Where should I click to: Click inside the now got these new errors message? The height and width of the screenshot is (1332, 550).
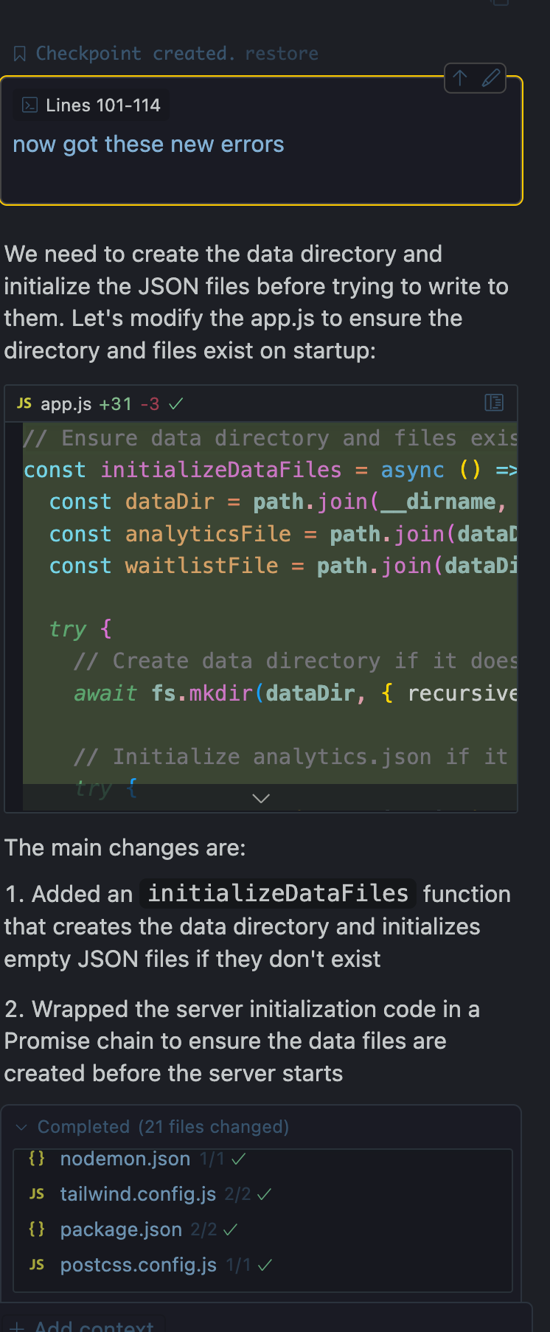[x=148, y=145]
